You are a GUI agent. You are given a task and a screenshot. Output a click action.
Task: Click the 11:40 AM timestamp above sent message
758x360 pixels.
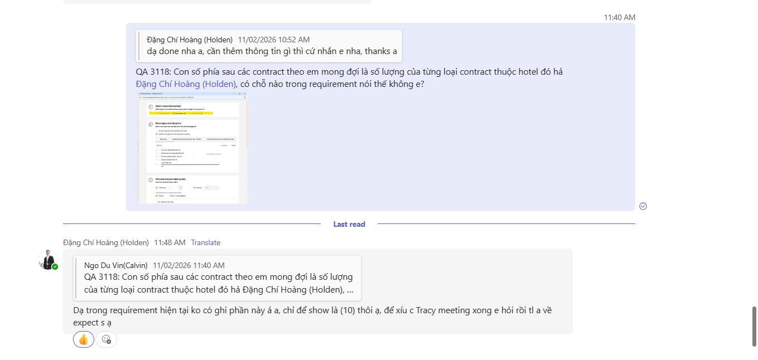[x=619, y=17]
